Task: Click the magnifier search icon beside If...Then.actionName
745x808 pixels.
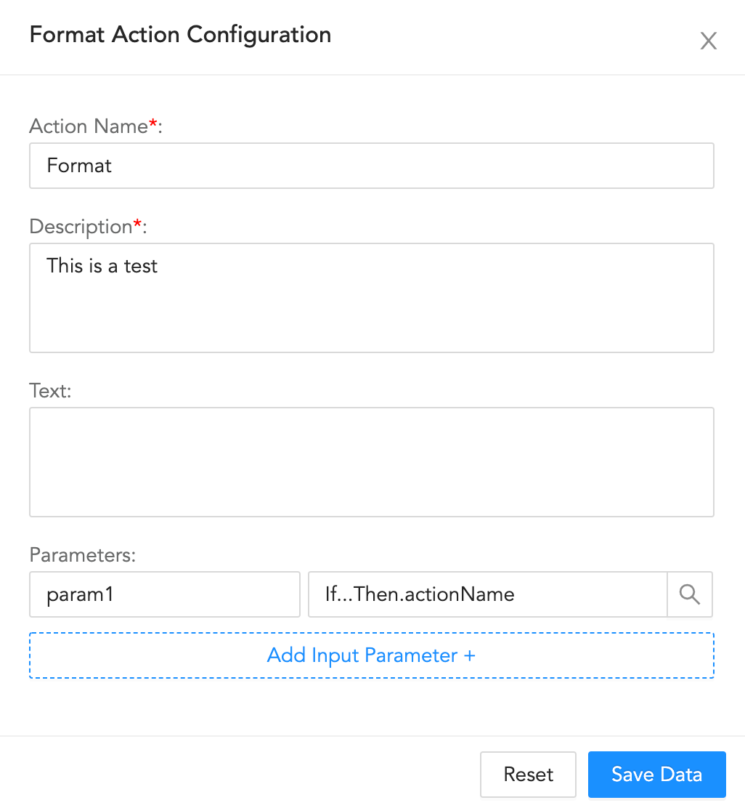Action: click(690, 594)
